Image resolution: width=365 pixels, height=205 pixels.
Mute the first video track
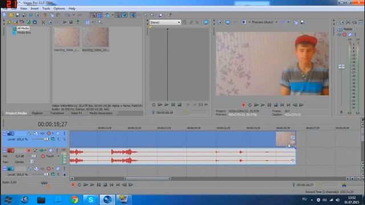(x=58, y=133)
